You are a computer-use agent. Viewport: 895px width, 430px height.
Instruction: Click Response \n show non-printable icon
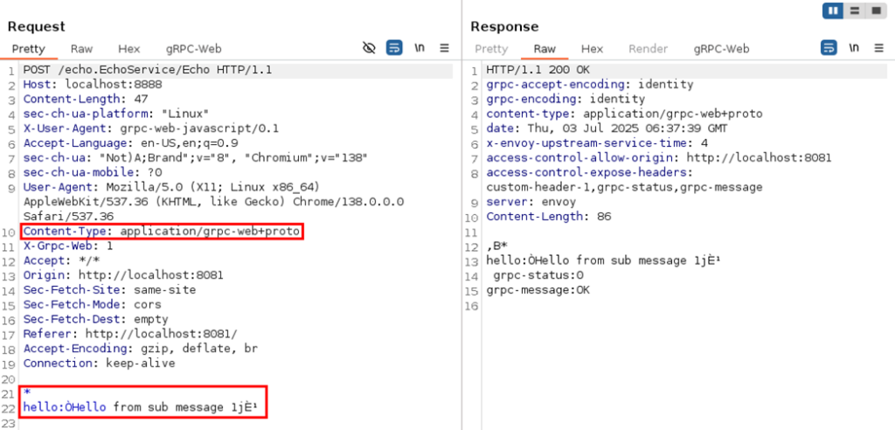(854, 48)
